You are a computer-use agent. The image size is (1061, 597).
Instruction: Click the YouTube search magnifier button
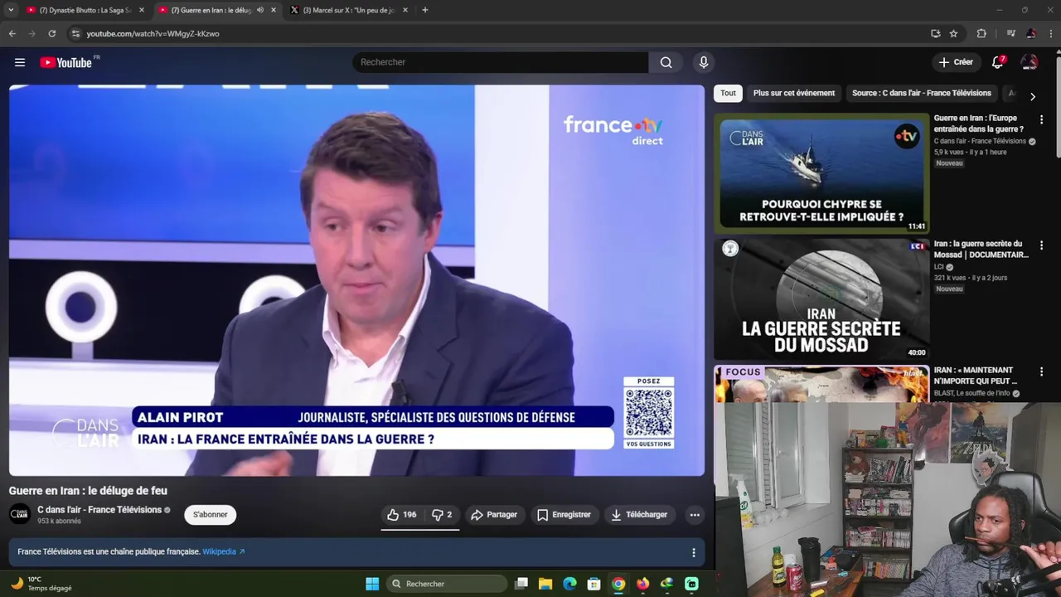click(666, 62)
